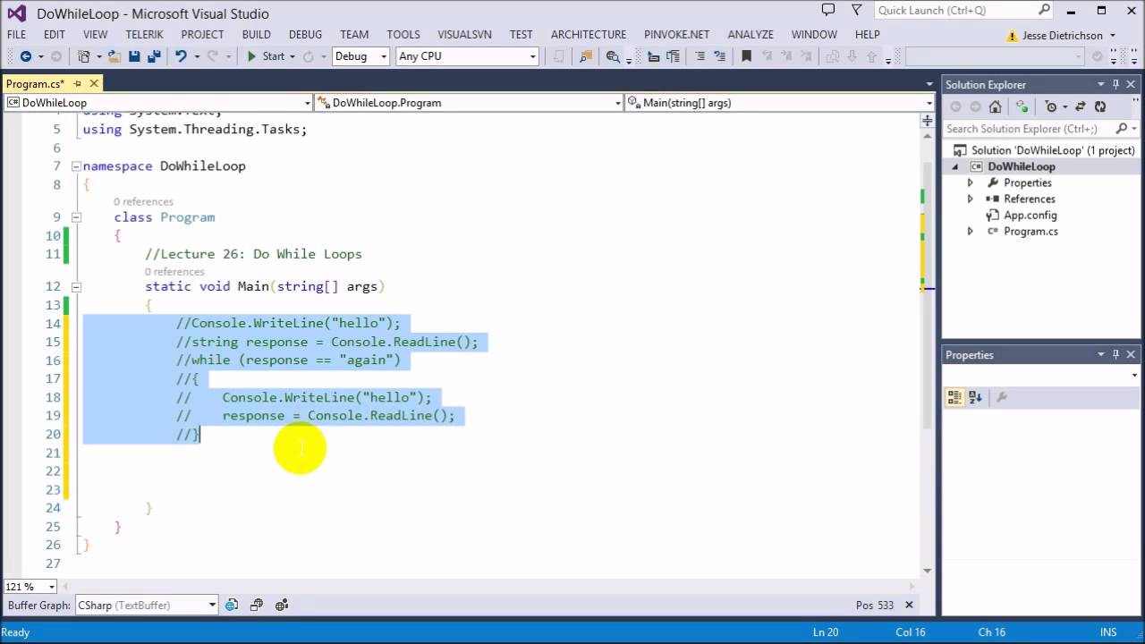1145x644 pixels.
Task: Show Properties panel in Categorized view
Action: (x=954, y=397)
